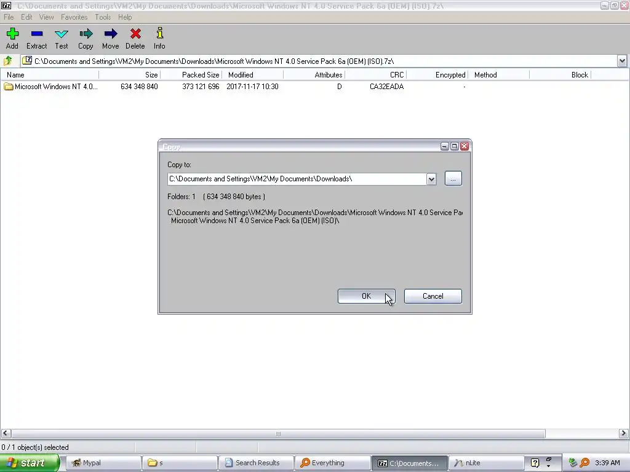Image resolution: width=630 pixels, height=472 pixels.
Task: Click the help question mark tray icon
Action: [535, 463]
